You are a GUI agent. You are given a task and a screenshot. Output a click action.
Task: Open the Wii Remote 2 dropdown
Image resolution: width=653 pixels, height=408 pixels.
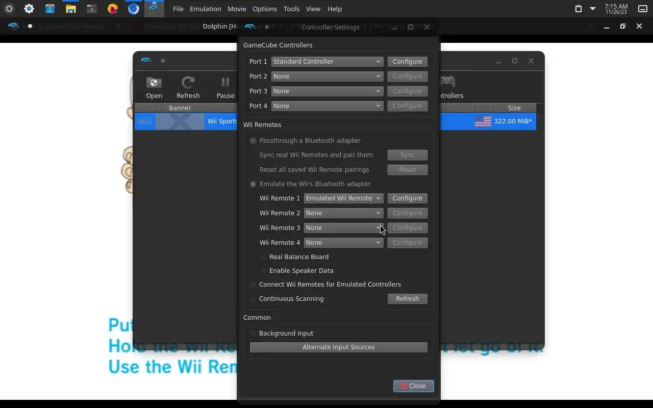pyautogui.click(x=343, y=213)
